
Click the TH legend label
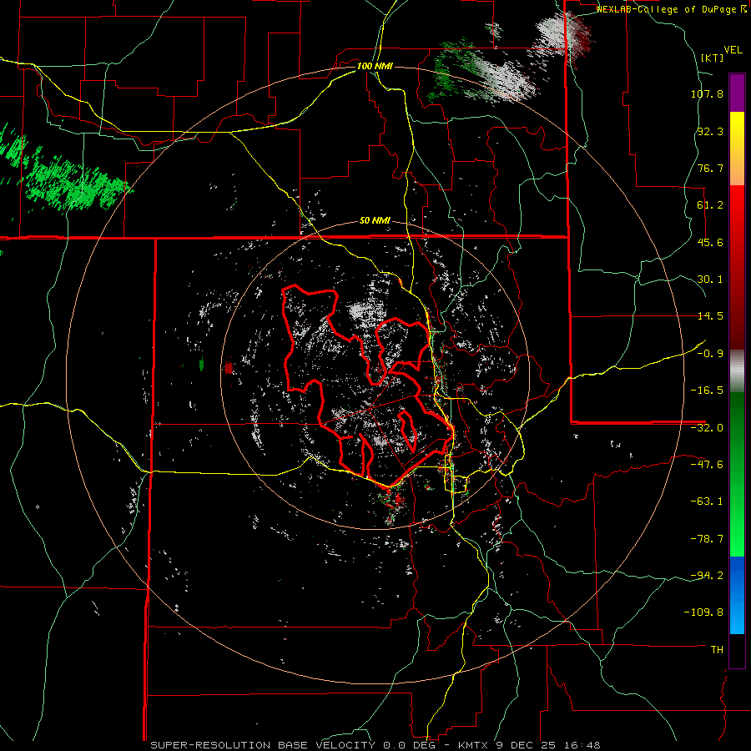pyautogui.click(x=717, y=650)
